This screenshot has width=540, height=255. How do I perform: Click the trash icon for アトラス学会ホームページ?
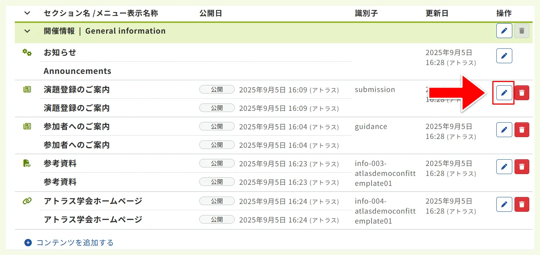coord(522,204)
